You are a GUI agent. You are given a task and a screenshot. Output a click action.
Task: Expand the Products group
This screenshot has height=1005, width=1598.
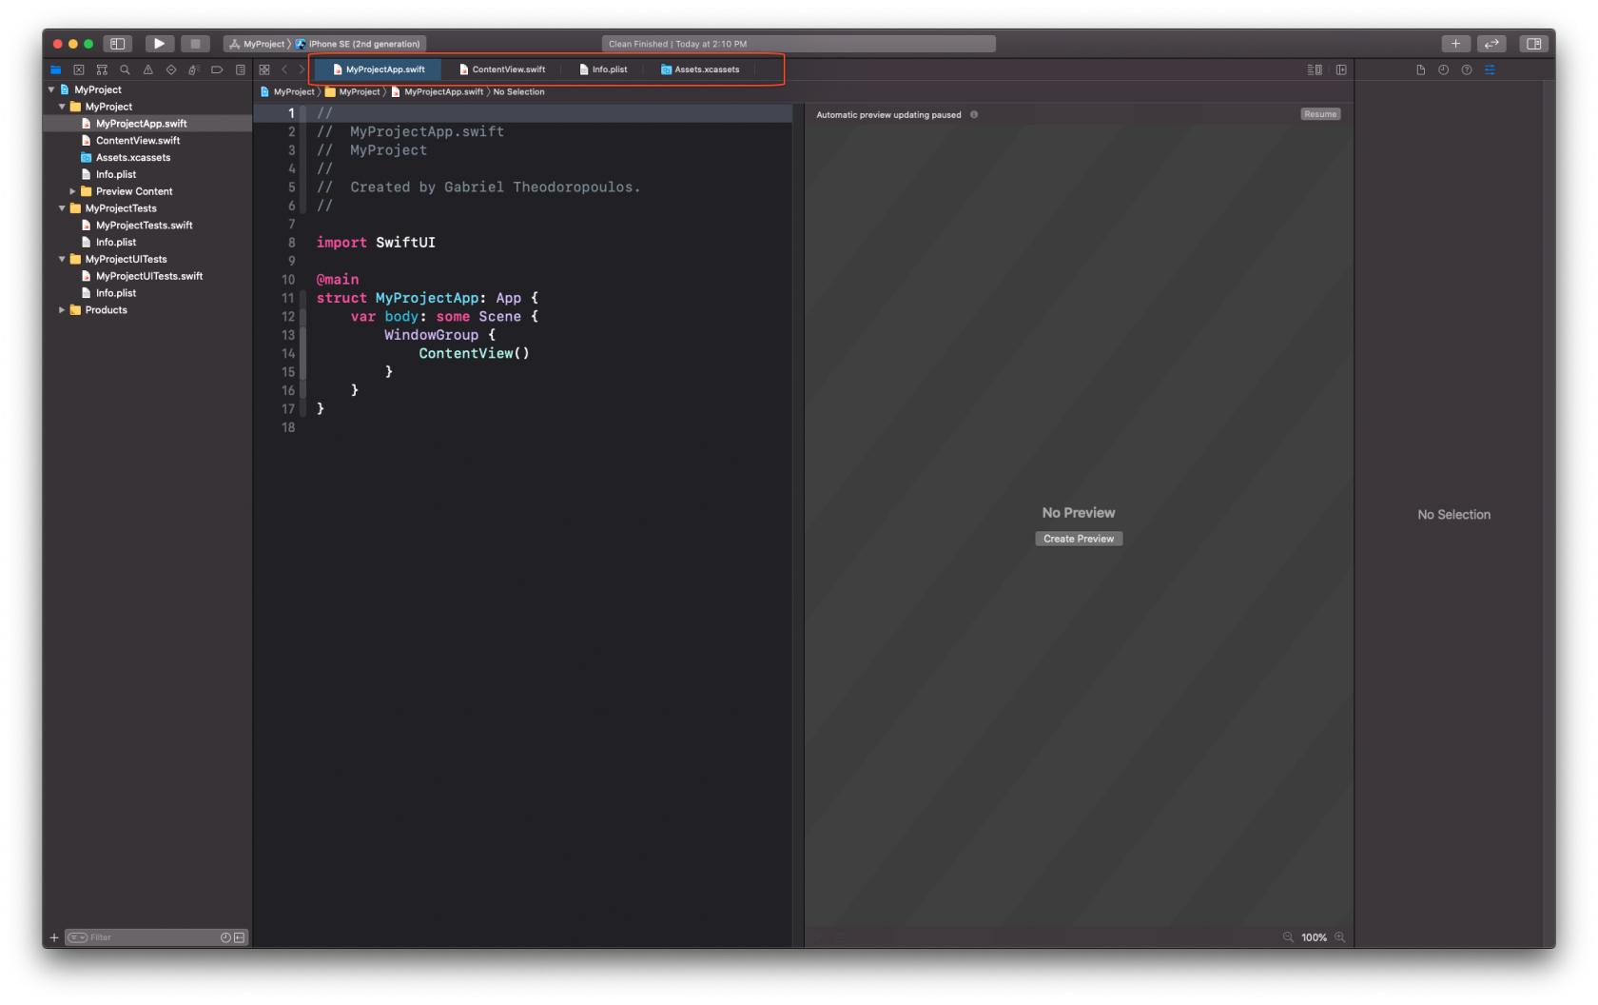(61, 309)
